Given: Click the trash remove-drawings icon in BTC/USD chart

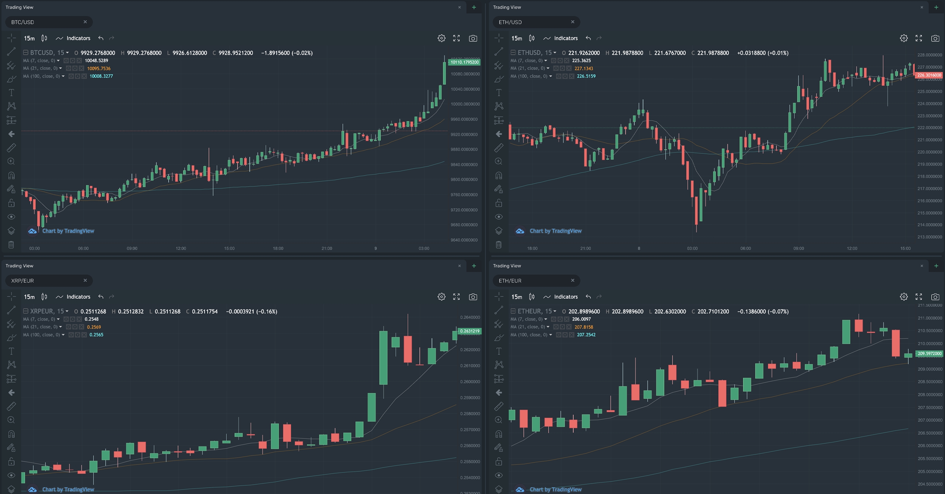Looking at the screenshot, I should pyautogui.click(x=11, y=245).
